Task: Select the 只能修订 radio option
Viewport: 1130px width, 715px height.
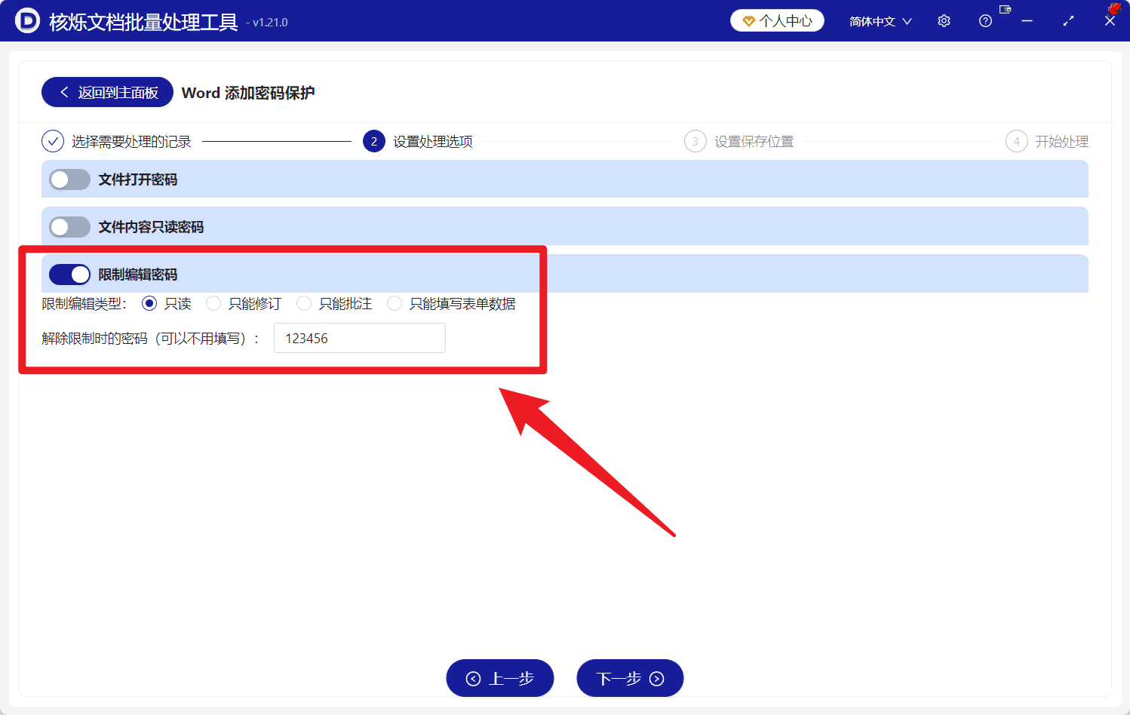Action: coord(213,303)
